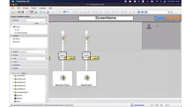Screen dimensions: 191x107
Task: Click the macOS Spotlight search icon
Action: (161, 1)
